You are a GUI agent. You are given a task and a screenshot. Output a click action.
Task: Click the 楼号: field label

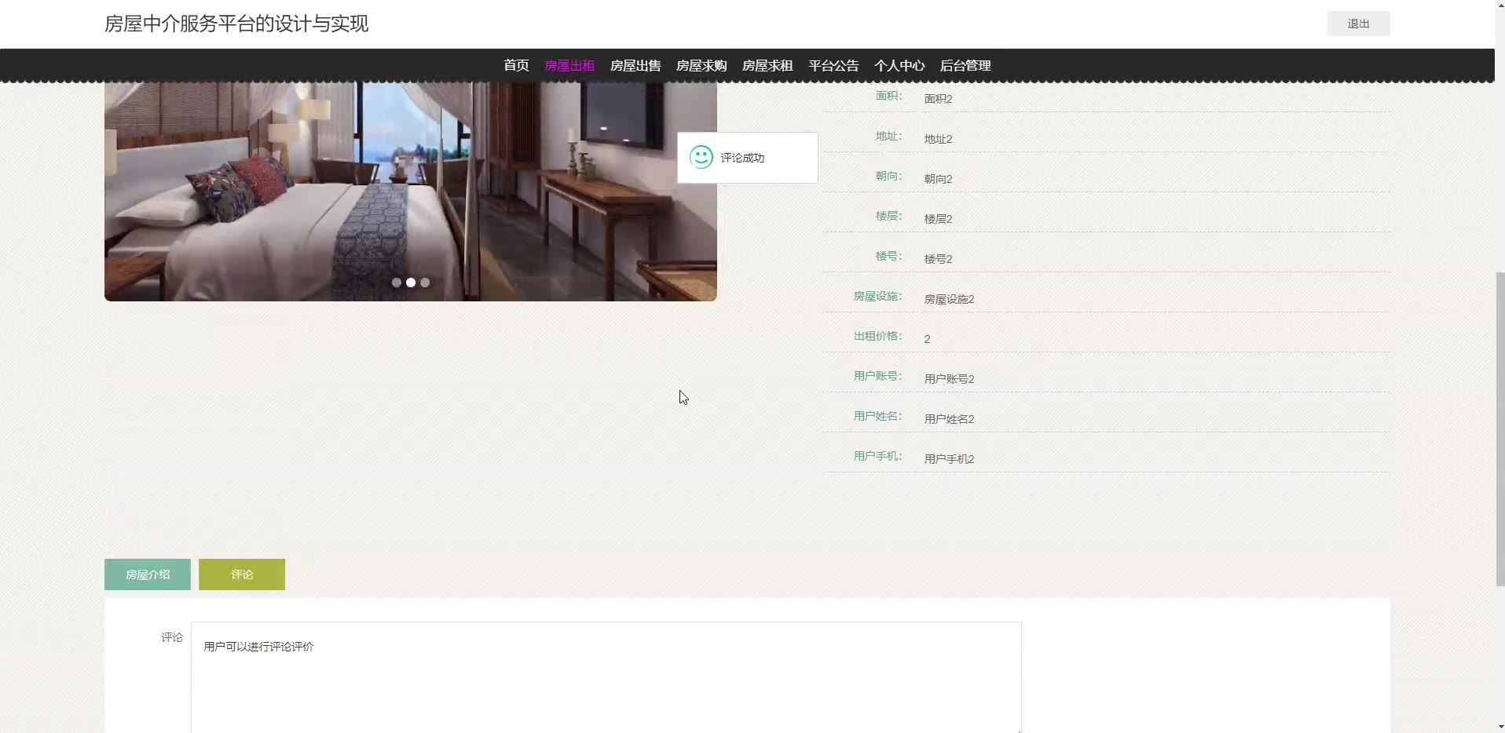coord(888,256)
